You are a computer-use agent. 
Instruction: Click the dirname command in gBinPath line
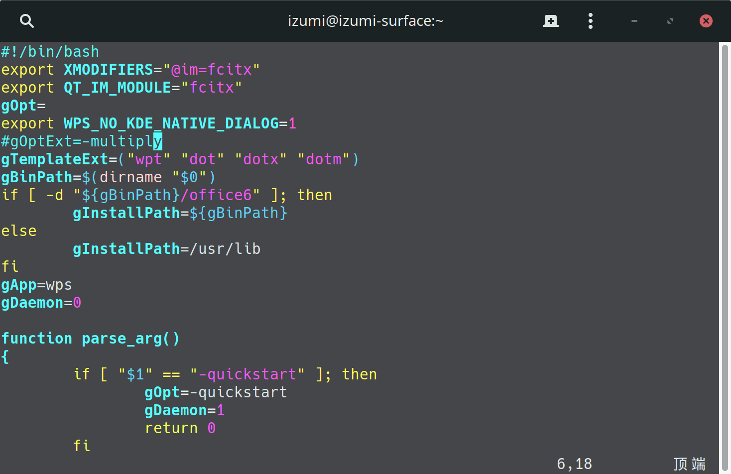point(130,177)
